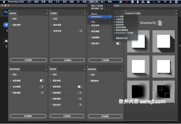Click 生成阴影 in the 透视阴影 panel

click(x=67, y=116)
